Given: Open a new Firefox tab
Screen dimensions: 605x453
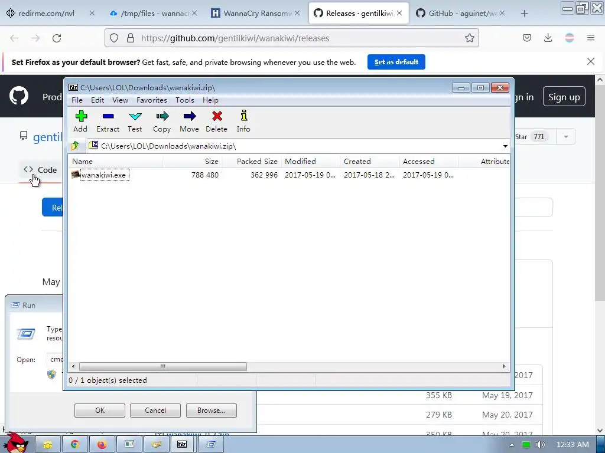Looking at the screenshot, I should pos(524,14).
